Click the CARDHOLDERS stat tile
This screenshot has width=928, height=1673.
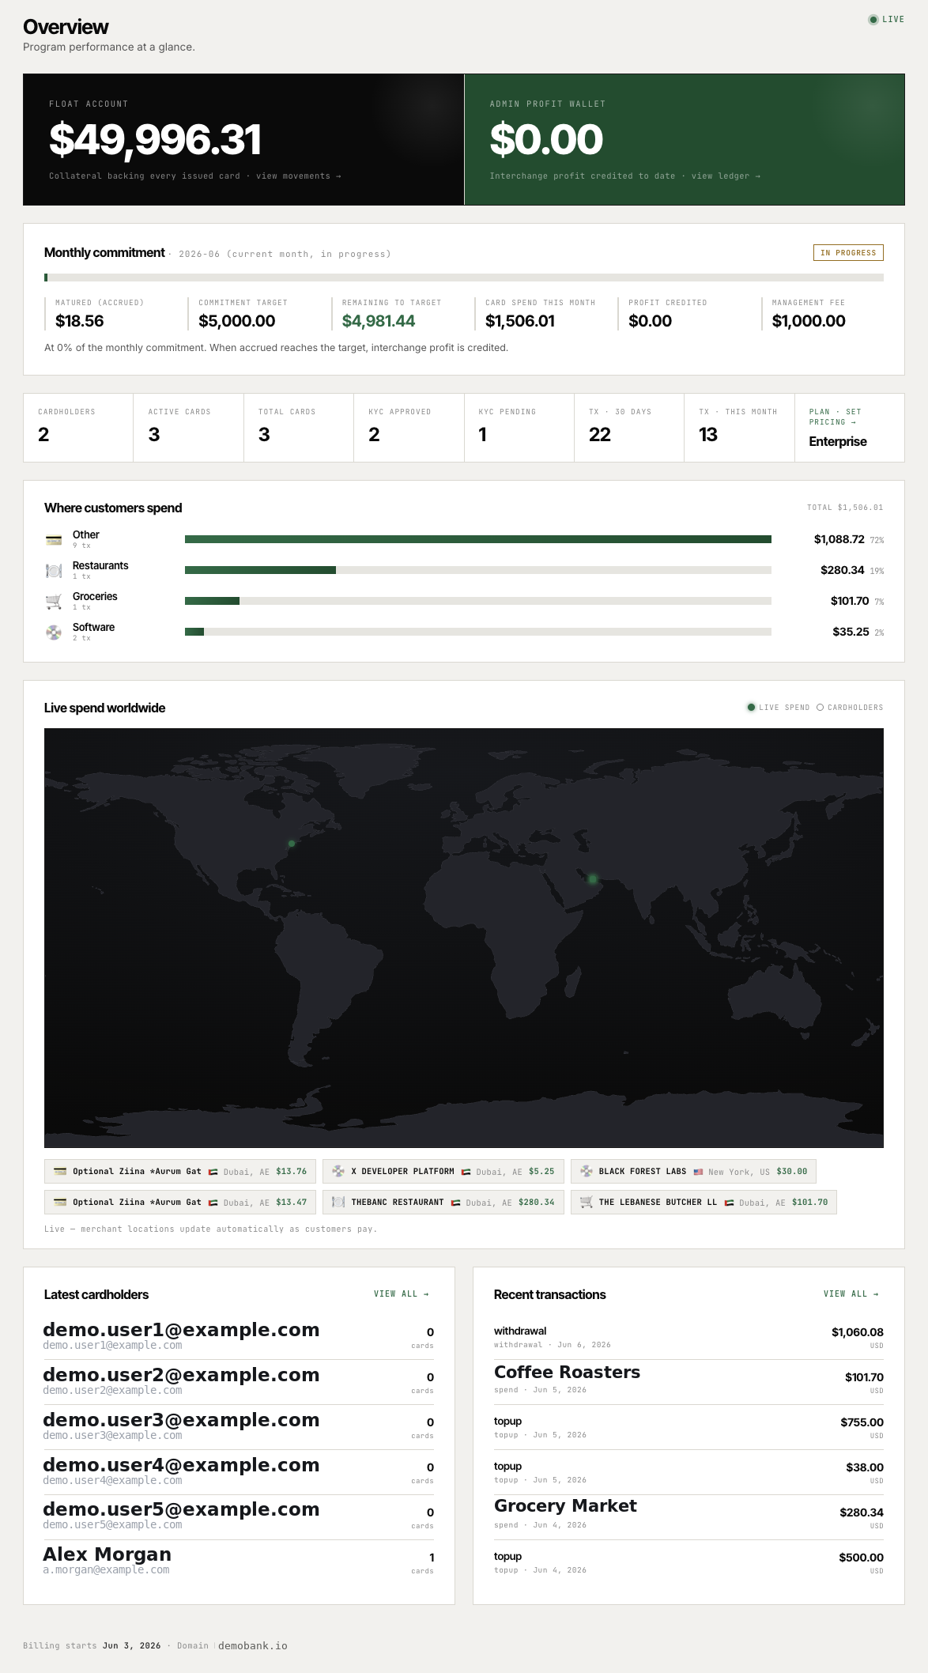78,428
